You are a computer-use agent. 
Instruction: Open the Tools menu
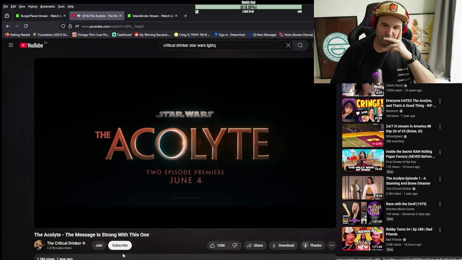click(61, 6)
